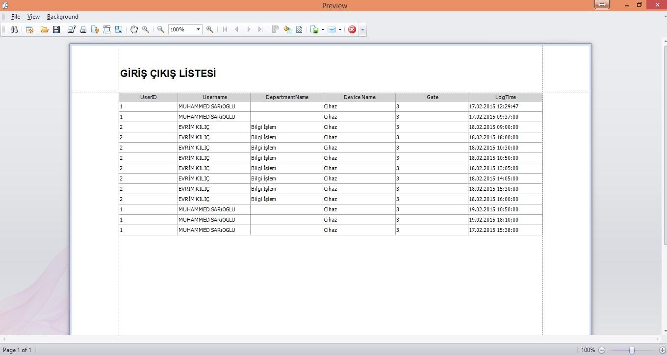This screenshot has height=355, width=667.
Task: Go to the First Page
Action: click(225, 29)
